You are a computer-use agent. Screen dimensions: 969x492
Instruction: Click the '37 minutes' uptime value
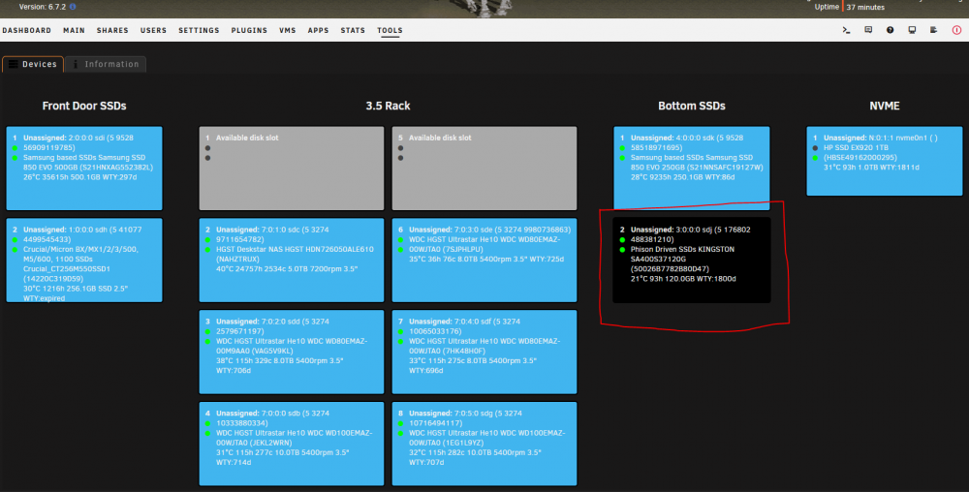tap(865, 8)
